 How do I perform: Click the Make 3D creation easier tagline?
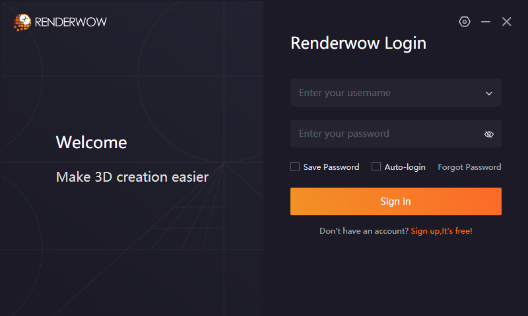point(133,177)
